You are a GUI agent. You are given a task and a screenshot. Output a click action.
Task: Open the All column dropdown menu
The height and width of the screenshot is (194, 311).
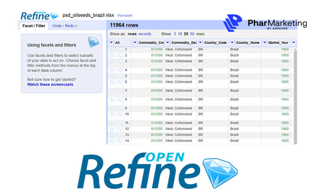(111, 42)
